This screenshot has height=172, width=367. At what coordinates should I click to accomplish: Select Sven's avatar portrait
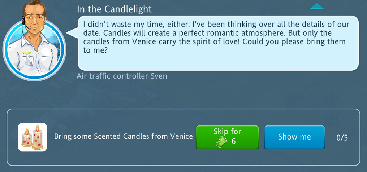tap(34, 41)
